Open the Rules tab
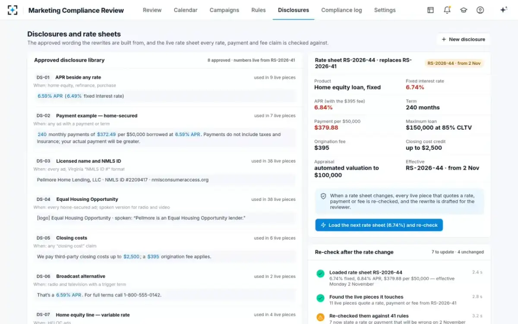Viewport: 518px width, 324px height. coord(259,10)
